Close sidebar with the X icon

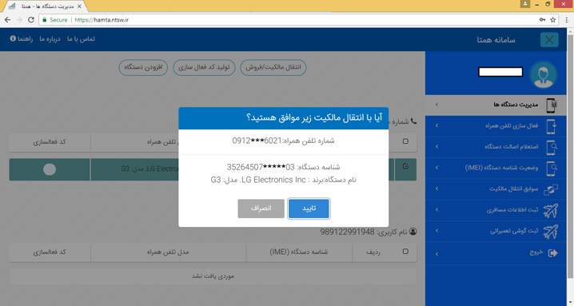(549, 39)
